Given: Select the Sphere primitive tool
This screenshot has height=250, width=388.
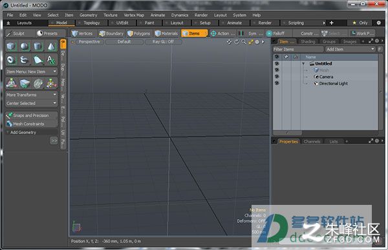Looking at the screenshot, I should (x=25, y=46).
